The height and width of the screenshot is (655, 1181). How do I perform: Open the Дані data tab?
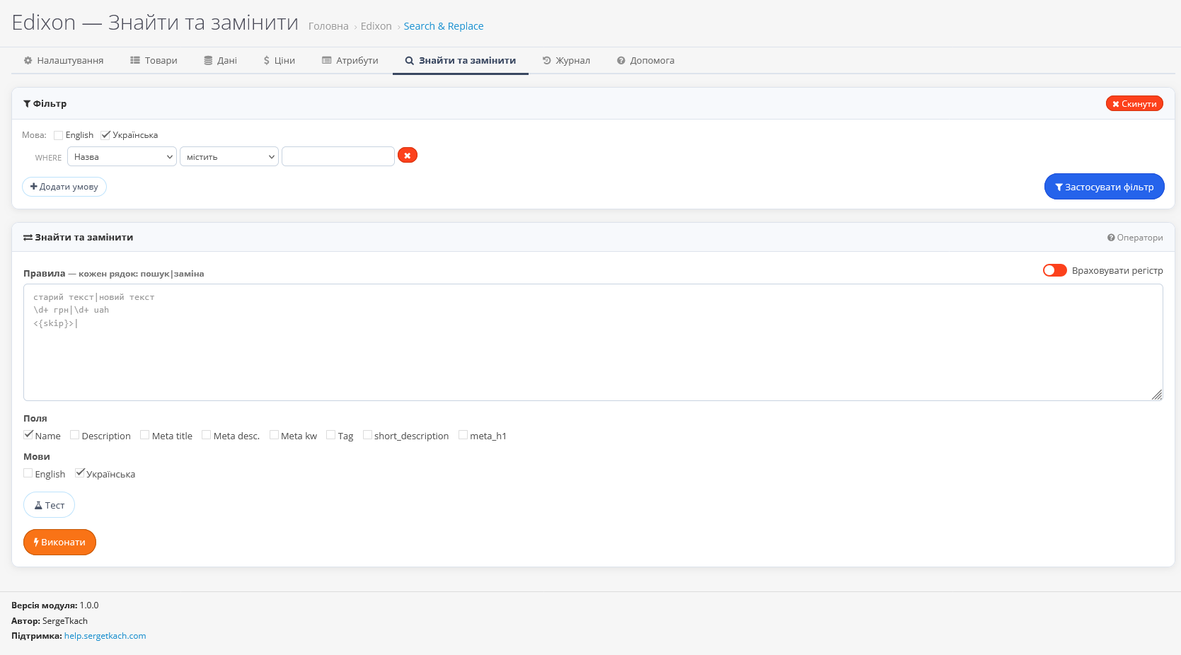[220, 61]
